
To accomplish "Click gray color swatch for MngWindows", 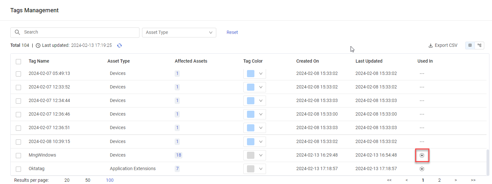I will click(251, 155).
